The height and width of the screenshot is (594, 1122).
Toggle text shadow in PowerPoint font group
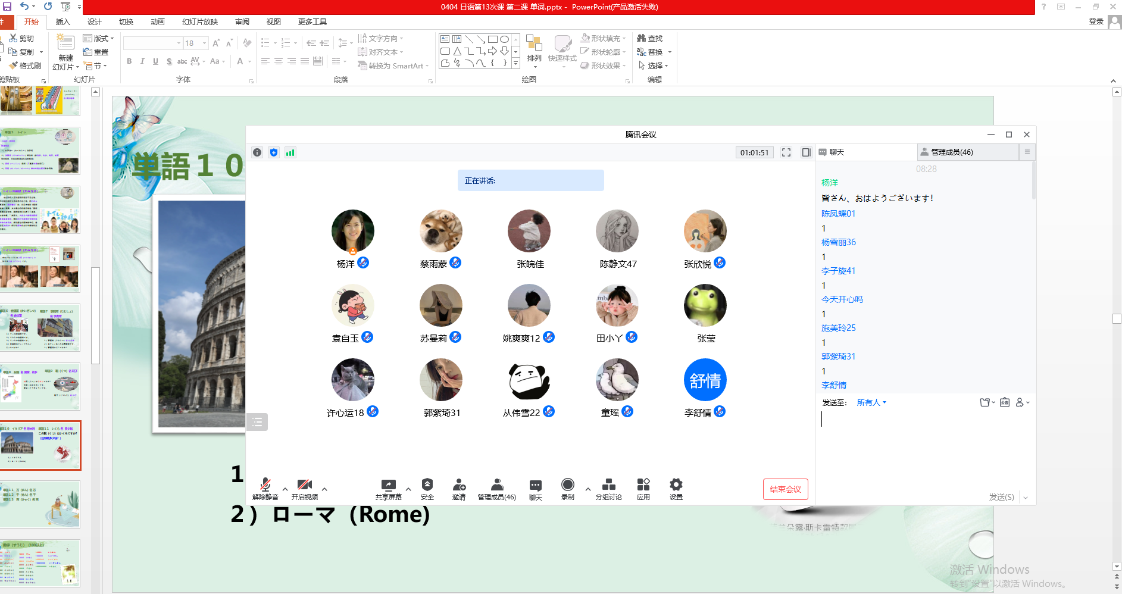pos(169,61)
